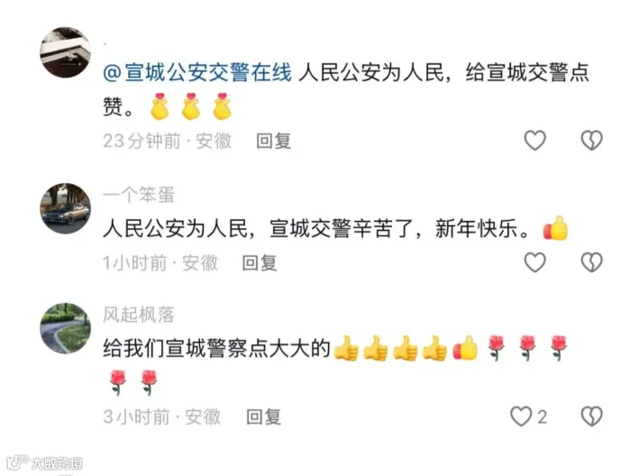Open 风起枫落's road avatar
This screenshot has height=476, width=621.
(x=66, y=328)
